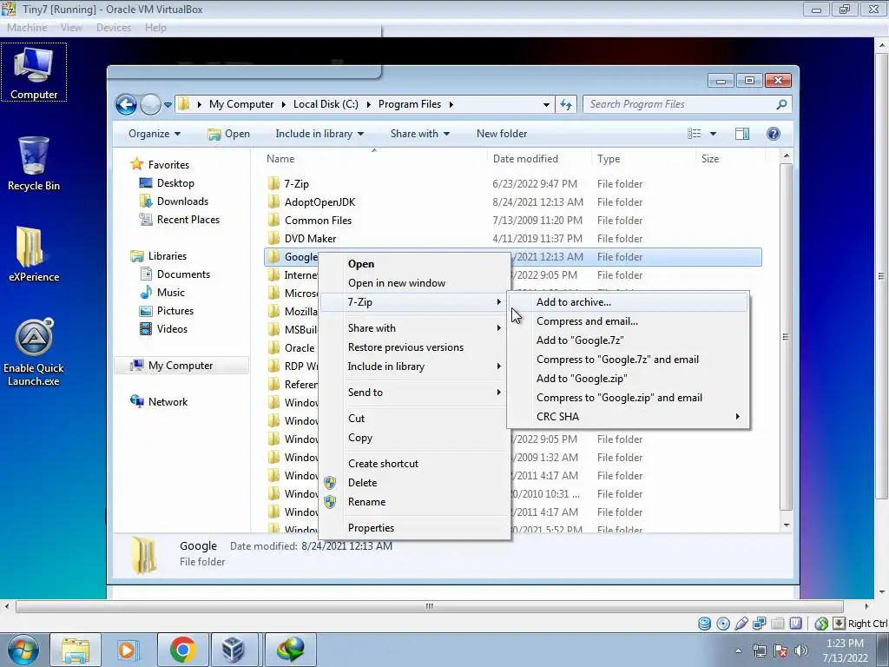Open address bar history dropdown arrow
The height and width of the screenshot is (667, 889).
546,105
